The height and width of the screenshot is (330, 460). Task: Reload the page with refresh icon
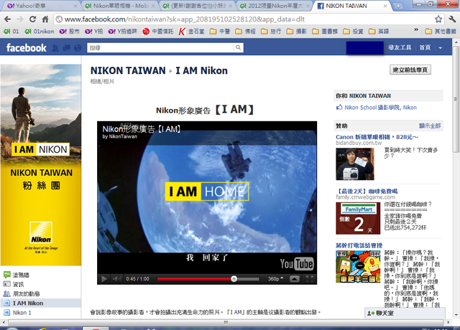32,19
